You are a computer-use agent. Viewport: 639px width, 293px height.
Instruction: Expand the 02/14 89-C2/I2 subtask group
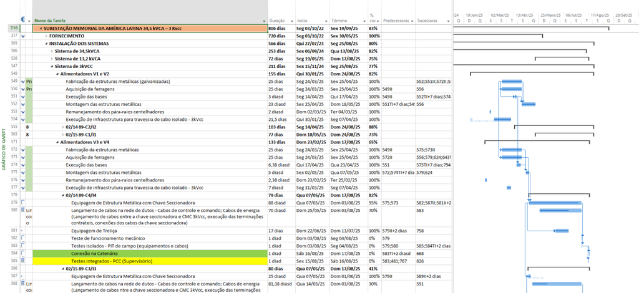point(63,127)
